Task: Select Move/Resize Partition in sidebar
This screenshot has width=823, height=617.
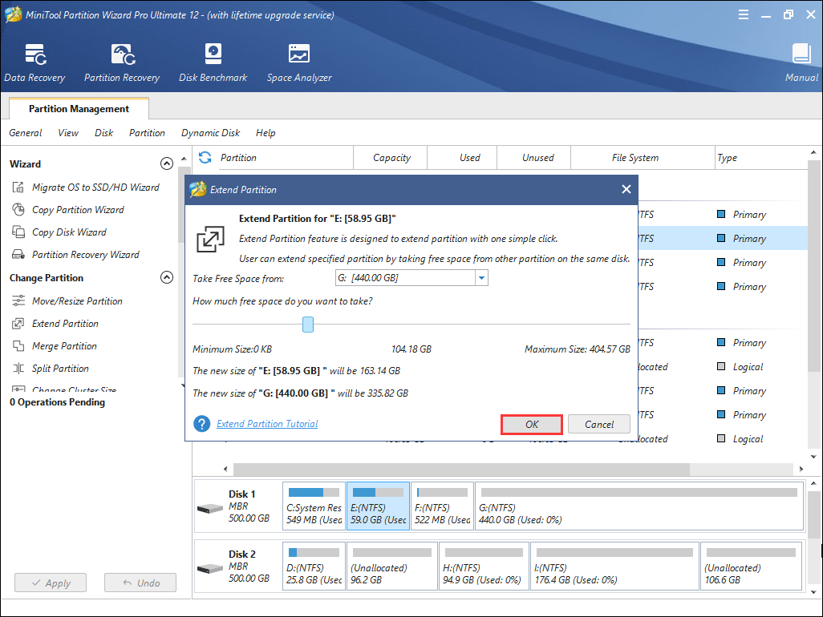Action: 67,301
